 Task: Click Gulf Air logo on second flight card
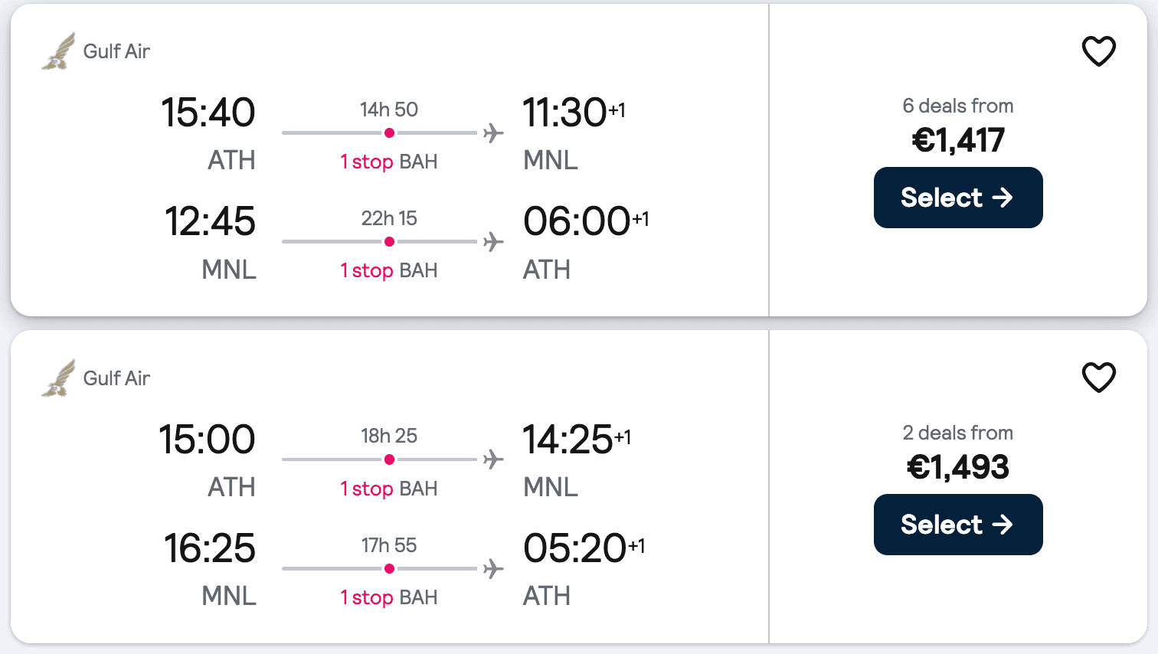coord(59,378)
